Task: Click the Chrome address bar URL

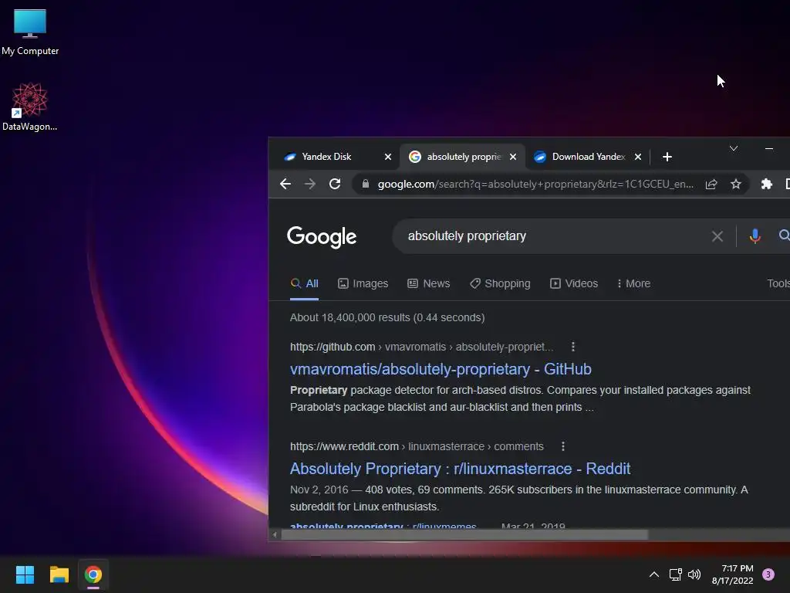Action: tap(535, 184)
